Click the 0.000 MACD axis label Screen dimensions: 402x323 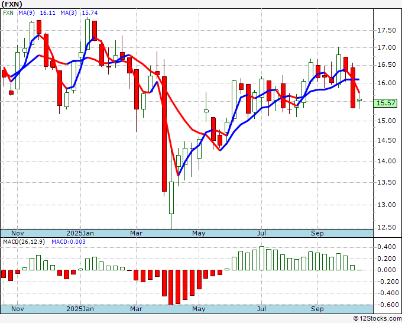point(387,270)
